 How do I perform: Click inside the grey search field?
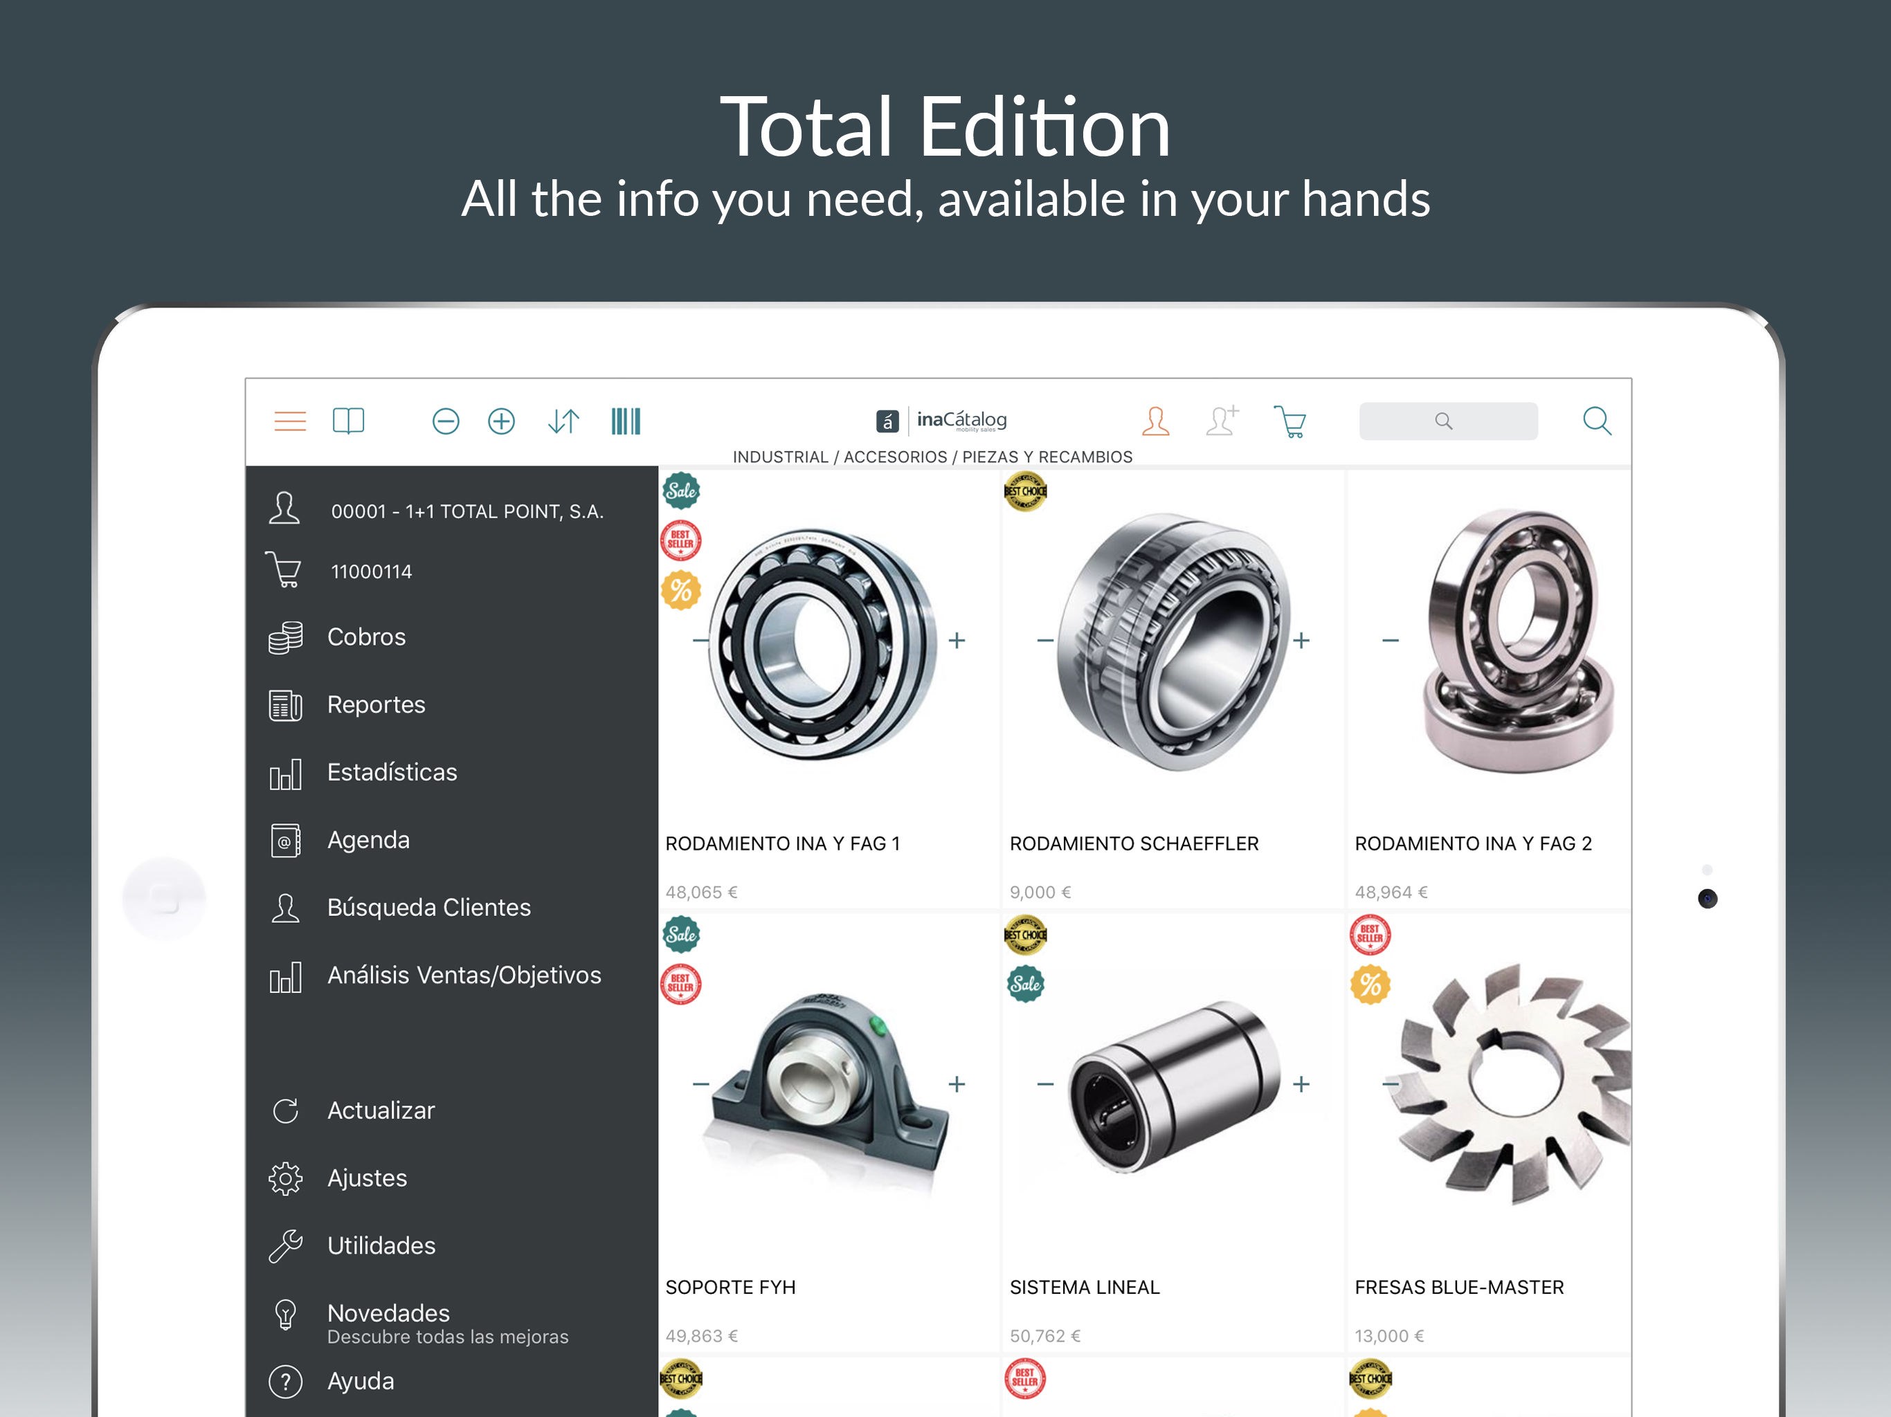[1447, 421]
